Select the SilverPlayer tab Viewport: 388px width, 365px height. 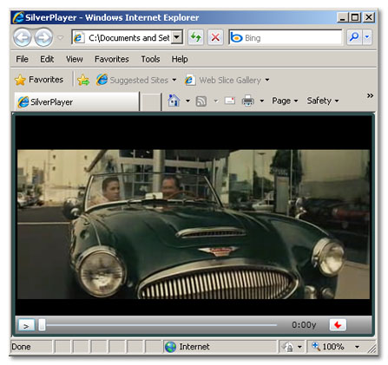click(x=76, y=101)
